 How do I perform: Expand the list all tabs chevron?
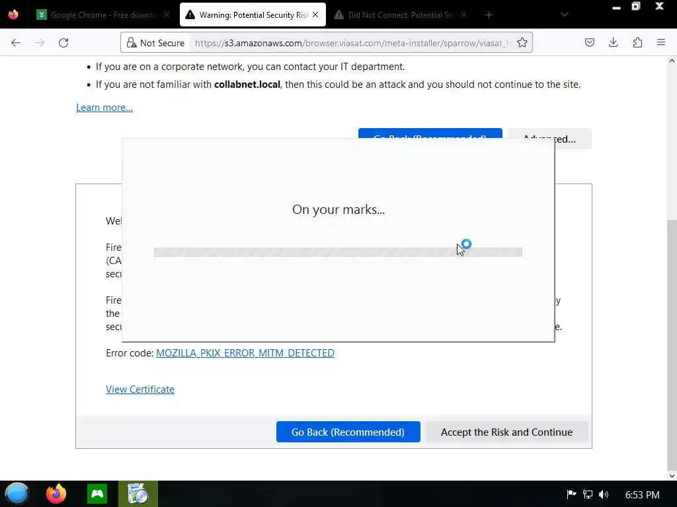click(565, 15)
